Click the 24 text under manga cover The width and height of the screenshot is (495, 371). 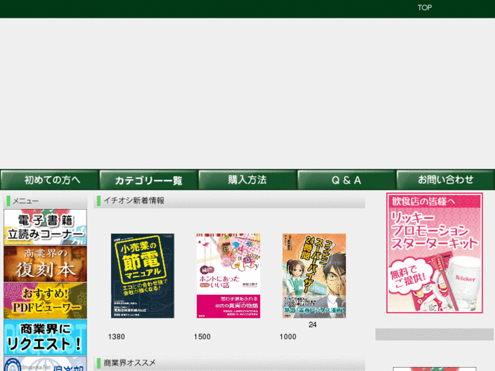[x=313, y=325]
